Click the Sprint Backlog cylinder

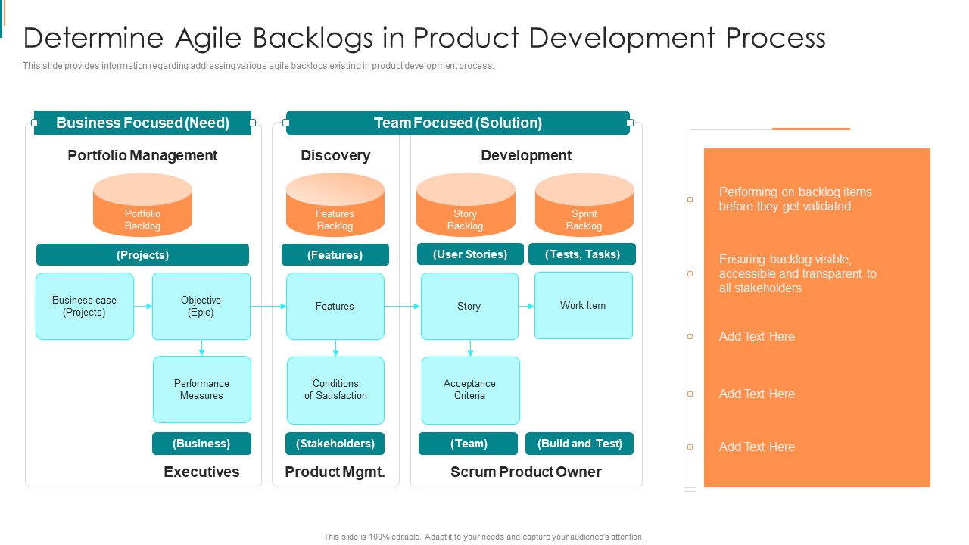[584, 204]
